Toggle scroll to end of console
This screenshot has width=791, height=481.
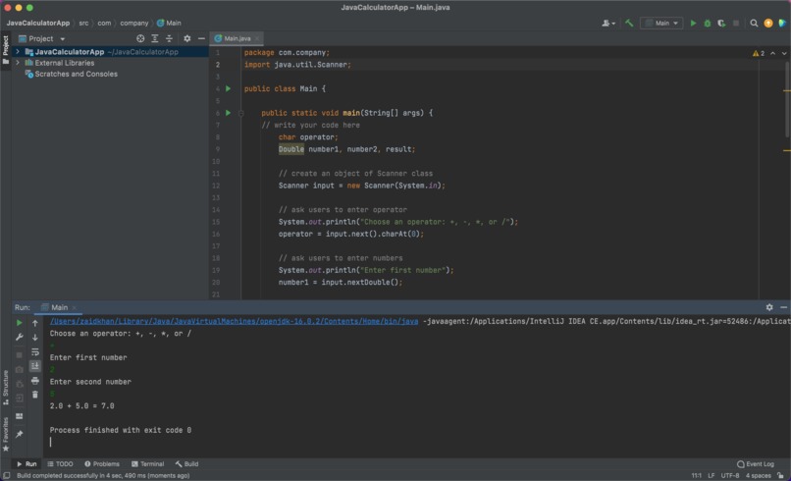tap(34, 366)
